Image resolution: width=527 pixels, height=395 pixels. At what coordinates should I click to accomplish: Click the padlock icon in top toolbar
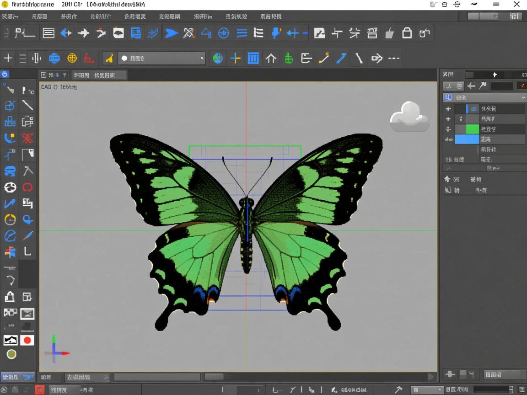[407, 33]
